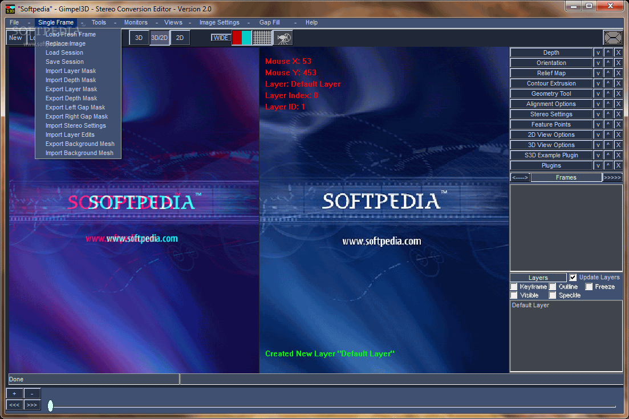The image size is (629, 419).
Task: Move the 2D View Options panel up
Action: coord(608,135)
